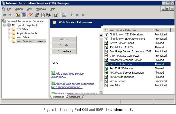Click the Up One Level folder icon
The height and width of the screenshot is (114, 176).
[x=18, y=15]
